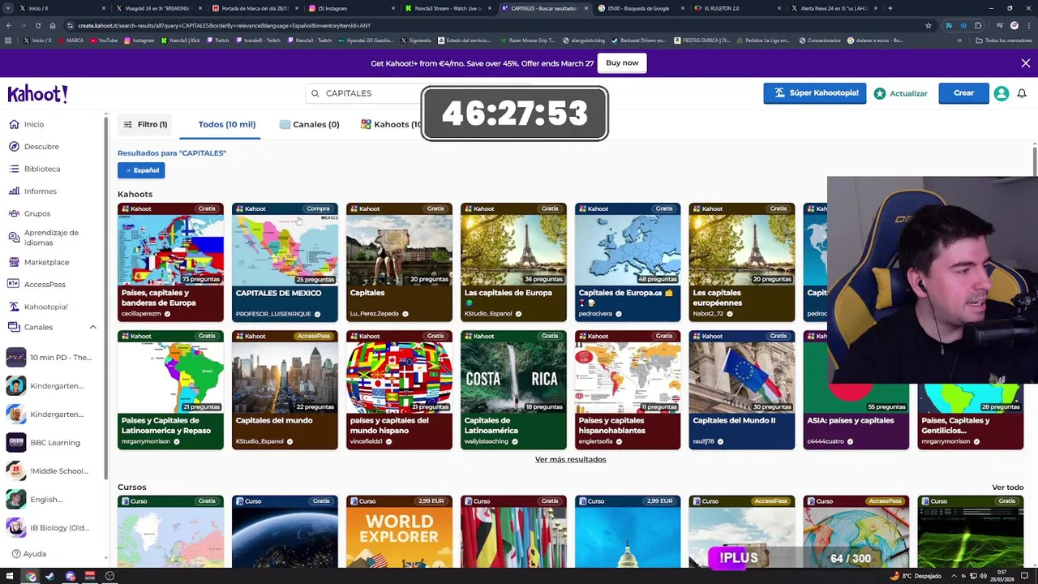Remove the Español filter chip

[x=141, y=170]
